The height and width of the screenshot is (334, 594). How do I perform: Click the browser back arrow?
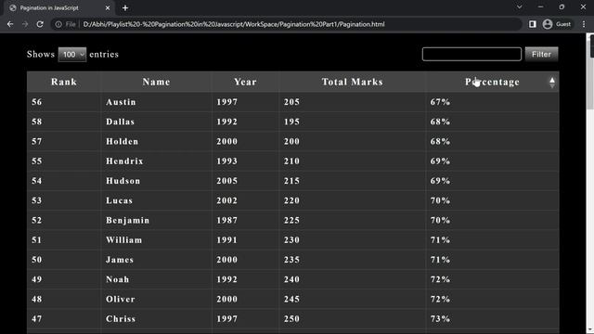(10, 24)
